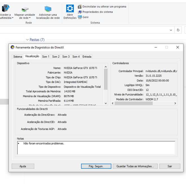Open the Som 1 tab
The width and height of the screenshot is (186, 184).
tap(46, 57)
